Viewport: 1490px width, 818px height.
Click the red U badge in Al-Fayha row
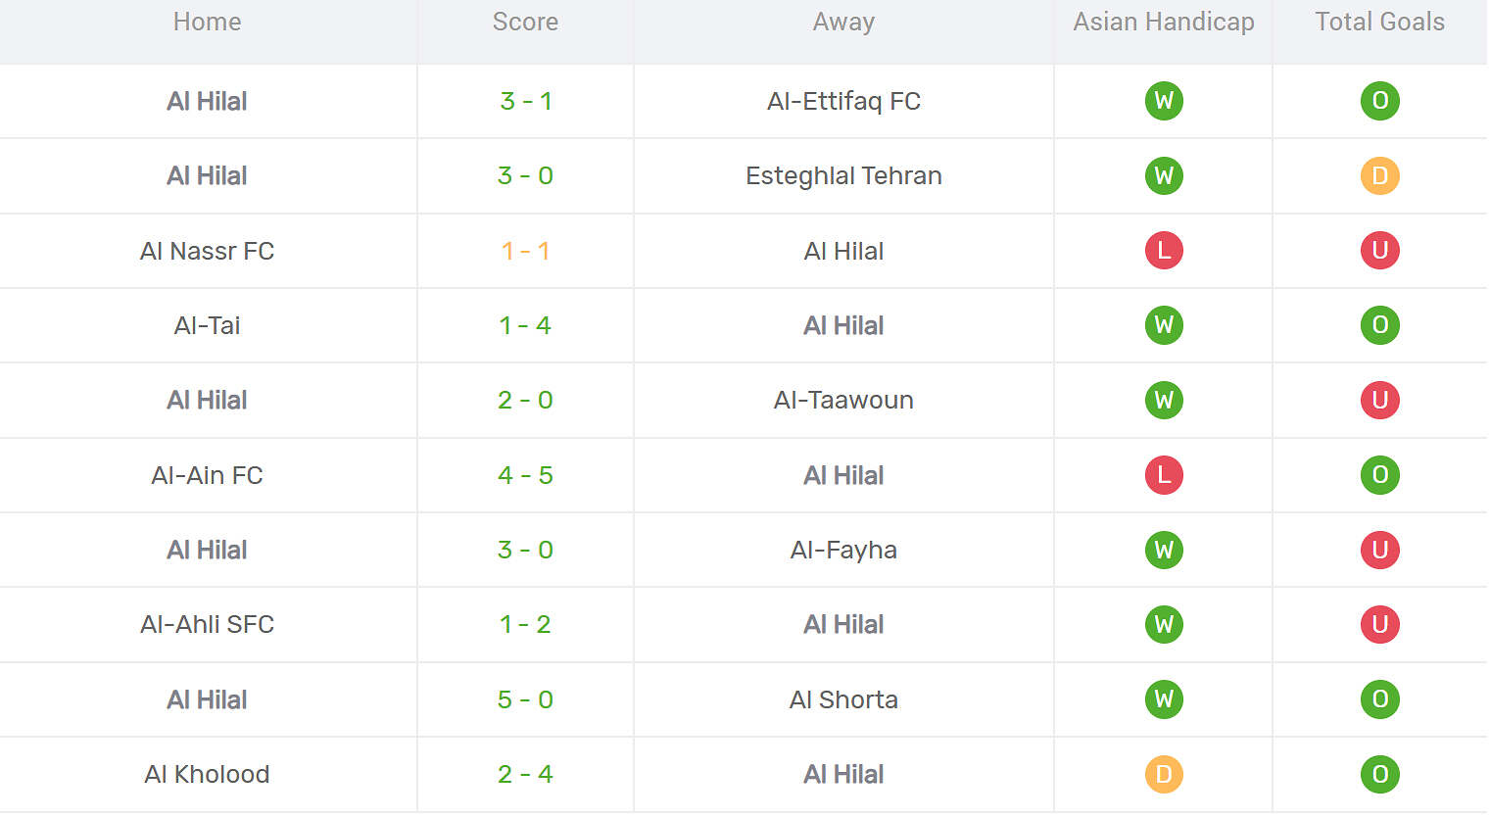coord(1379,551)
